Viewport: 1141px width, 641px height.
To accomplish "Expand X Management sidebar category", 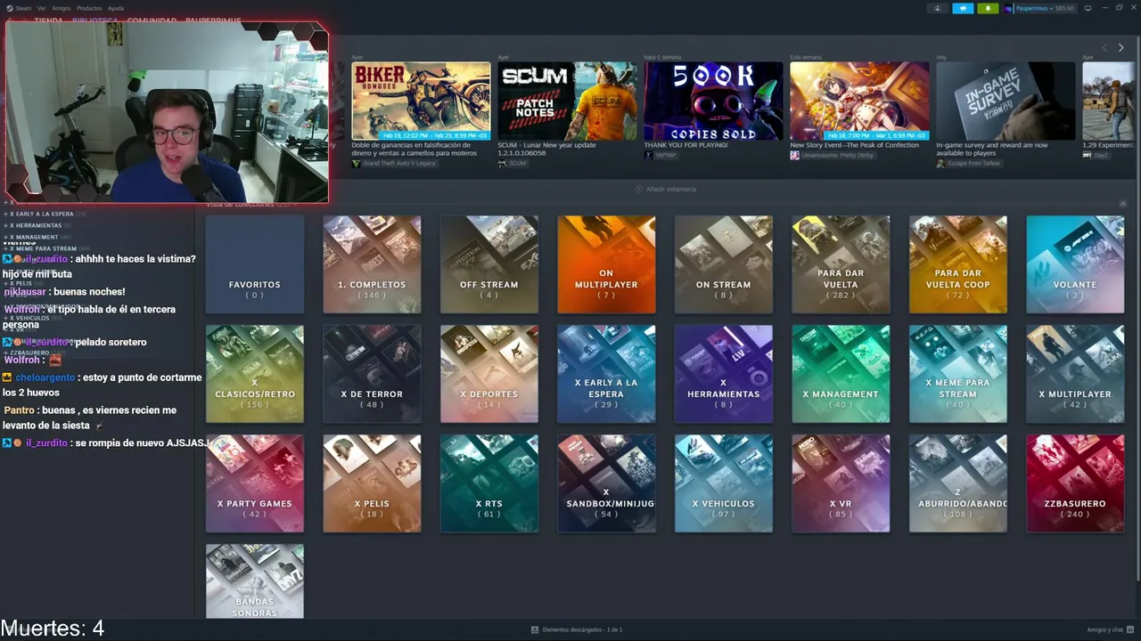I will pyautogui.click(x=39, y=237).
